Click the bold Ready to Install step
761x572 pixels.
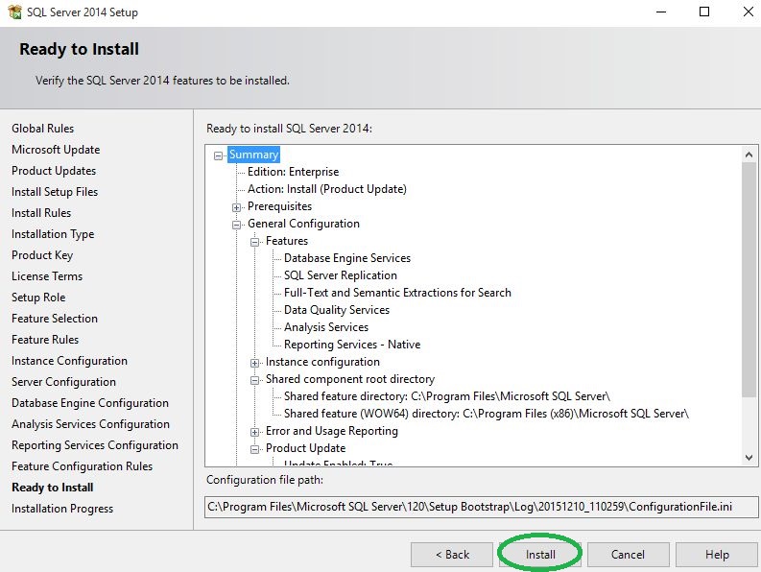(53, 488)
